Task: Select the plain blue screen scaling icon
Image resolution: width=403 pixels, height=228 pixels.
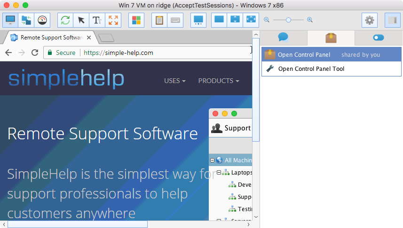Action: (219, 20)
